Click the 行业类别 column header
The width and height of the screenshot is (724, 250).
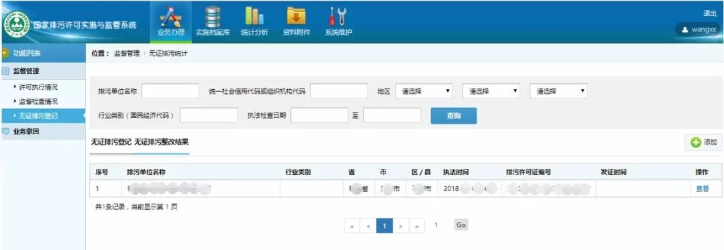click(298, 172)
